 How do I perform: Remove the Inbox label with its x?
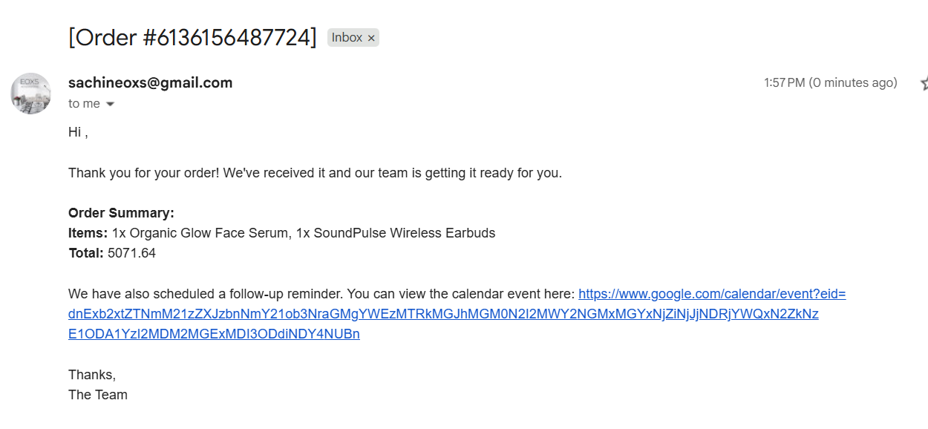tap(371, 38)
